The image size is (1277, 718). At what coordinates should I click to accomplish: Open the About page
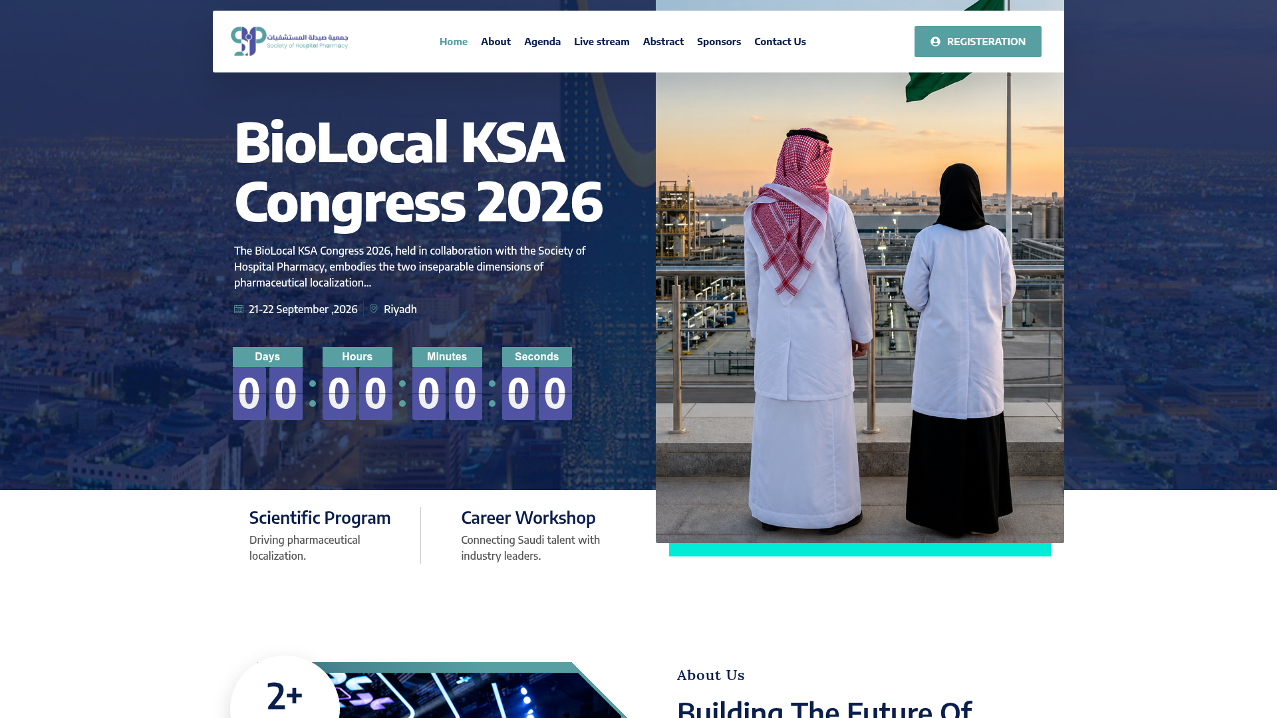(x=496, y=41)
